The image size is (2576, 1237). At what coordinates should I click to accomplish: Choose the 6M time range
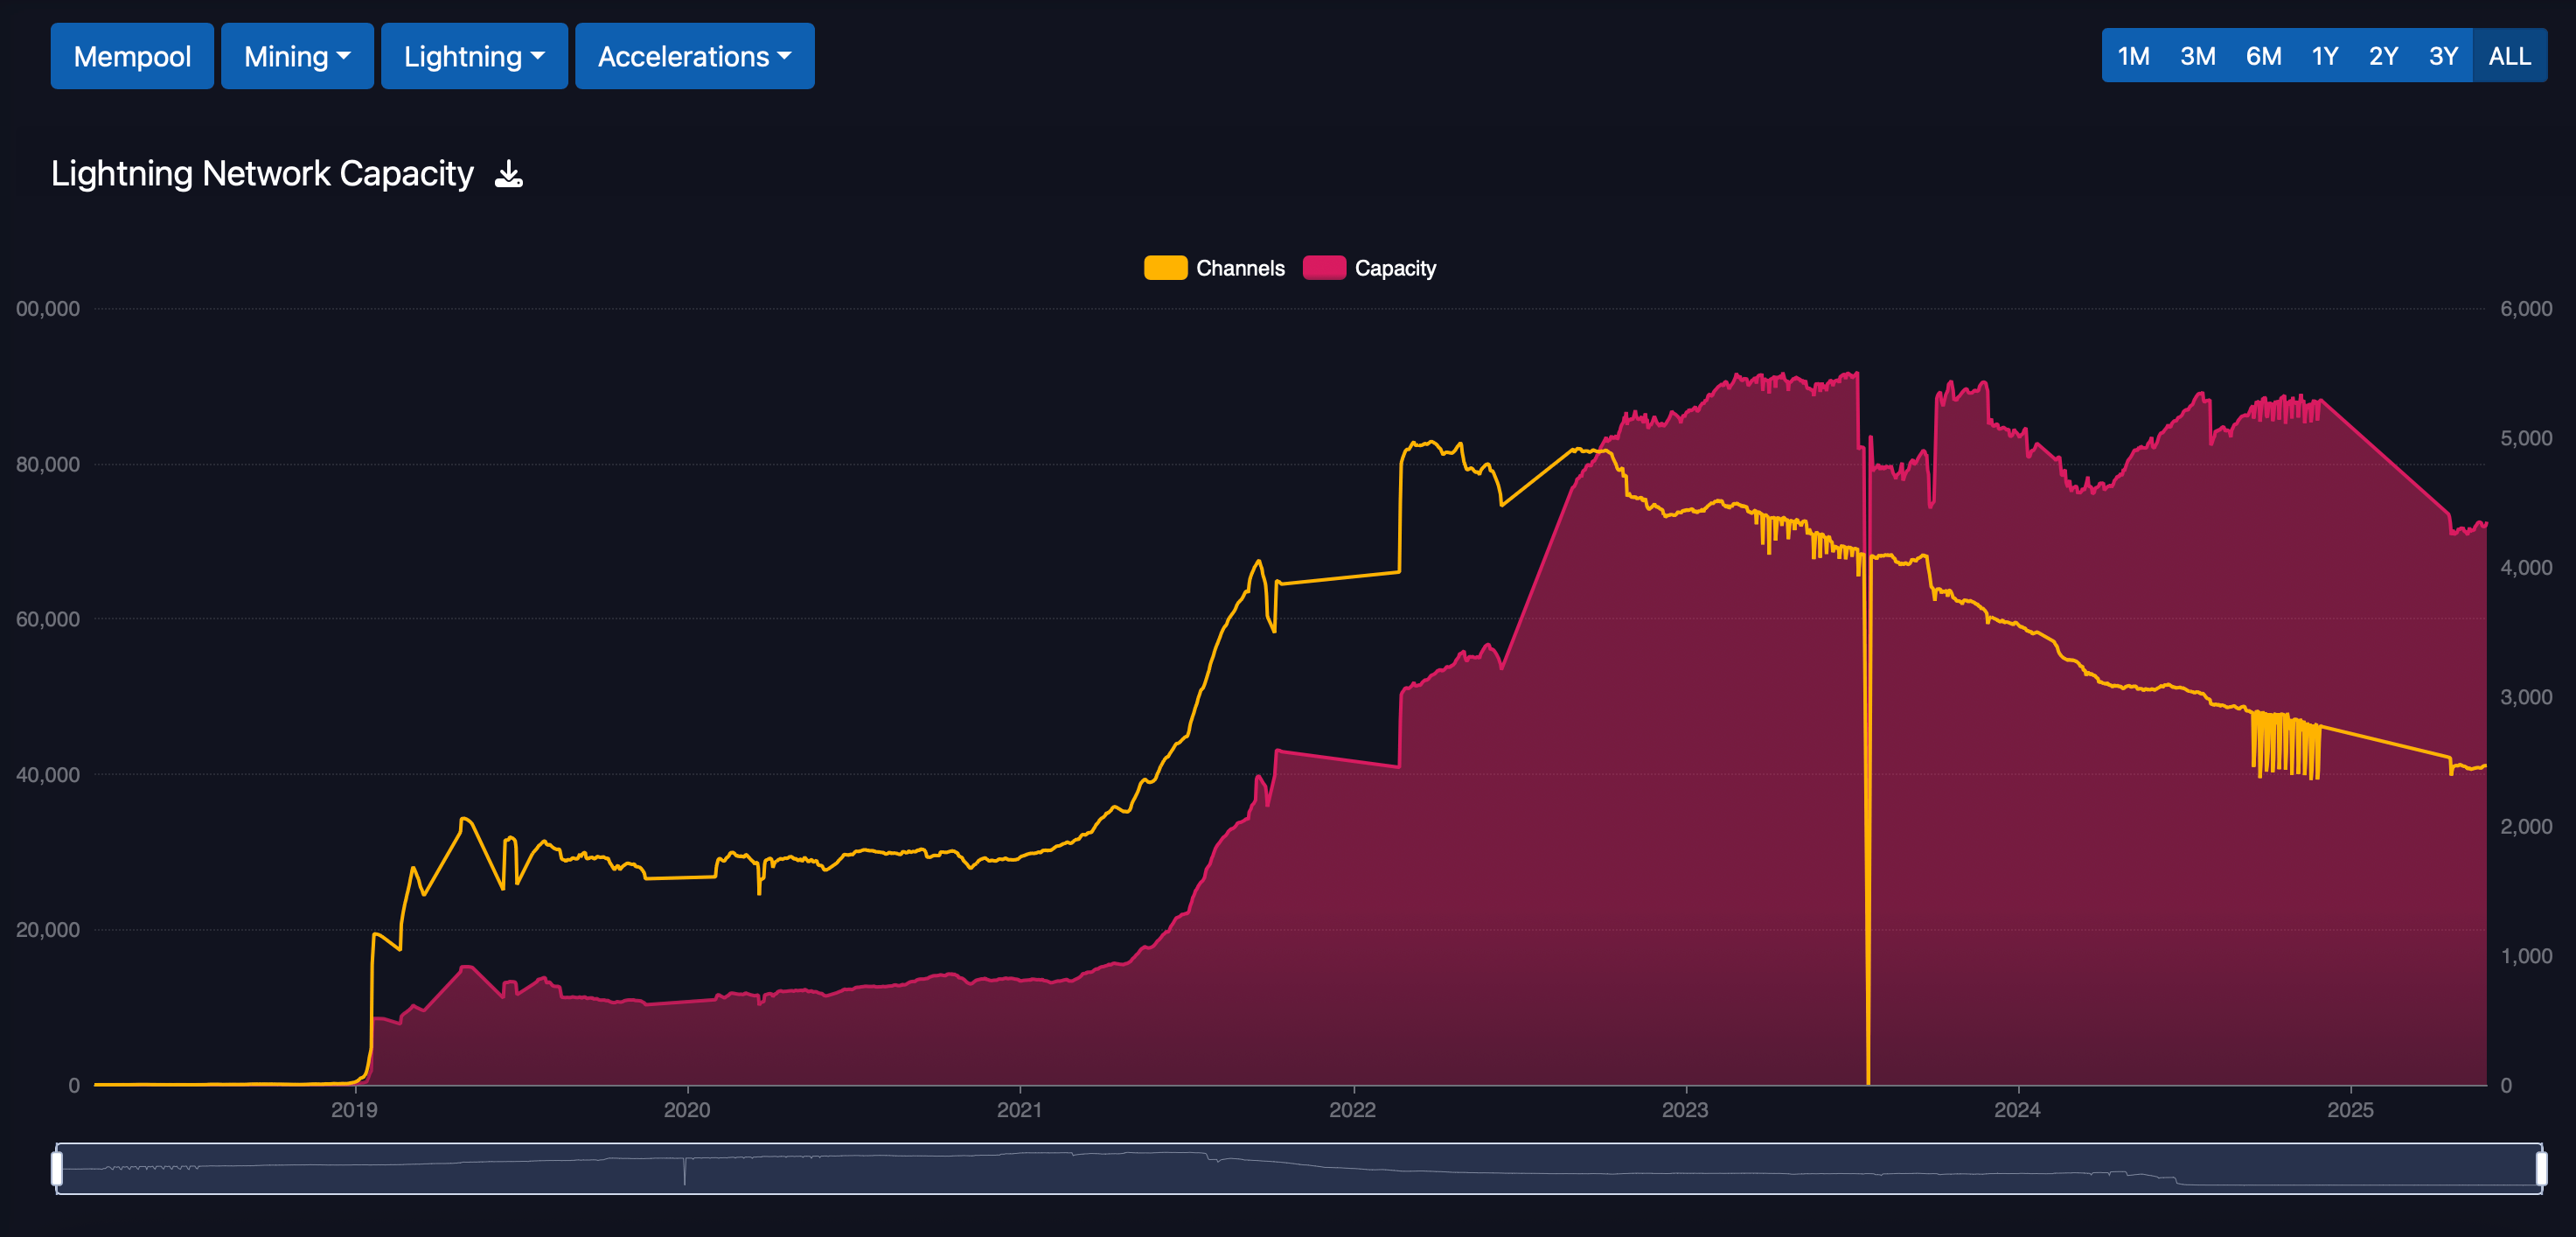(2263, 56)
